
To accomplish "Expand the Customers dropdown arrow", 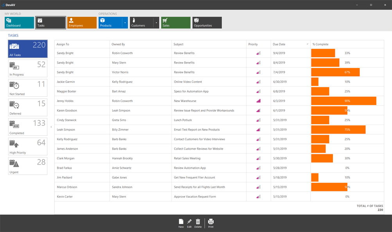I will coord(156,23).
